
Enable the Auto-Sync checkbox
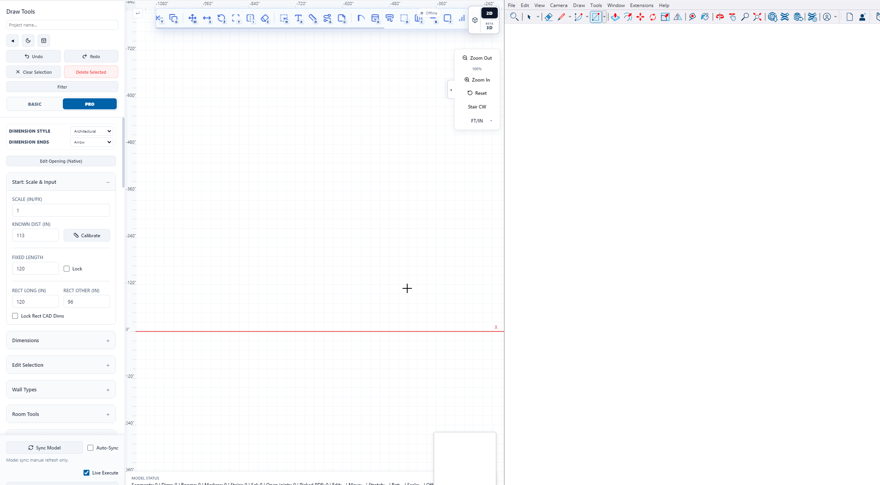91,448
